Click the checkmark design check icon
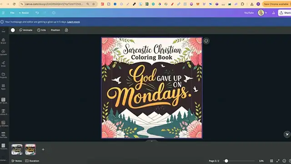291x164 pixels. (x=284, y=161)
